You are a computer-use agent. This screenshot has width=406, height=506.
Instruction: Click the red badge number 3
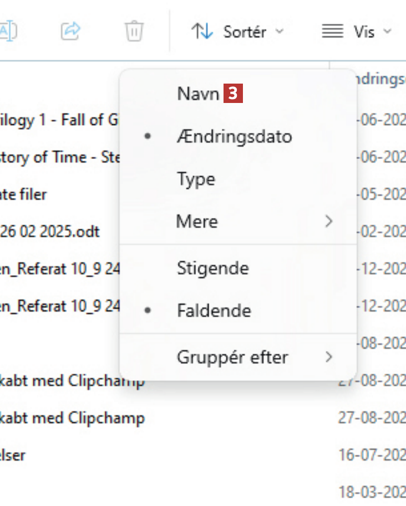[233, 94]
